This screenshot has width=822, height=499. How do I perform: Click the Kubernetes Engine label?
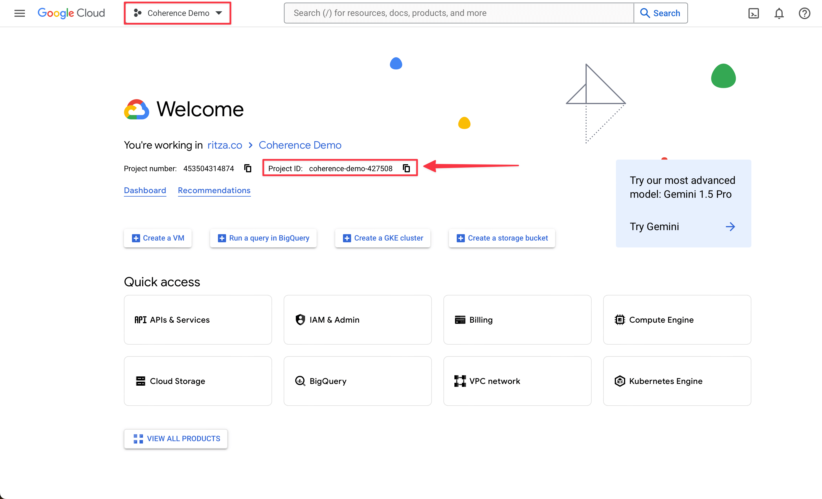[x=665, y=381]
